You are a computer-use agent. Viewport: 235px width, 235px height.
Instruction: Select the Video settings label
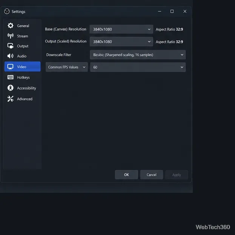tap(22, 67)
